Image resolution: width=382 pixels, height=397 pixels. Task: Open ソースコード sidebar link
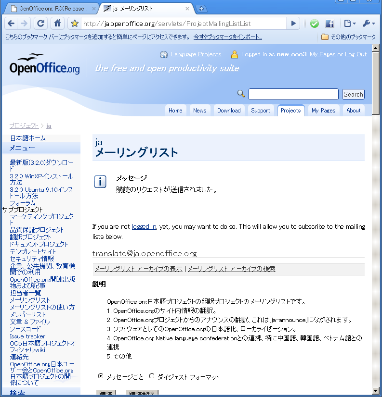[x=26, y=329]
